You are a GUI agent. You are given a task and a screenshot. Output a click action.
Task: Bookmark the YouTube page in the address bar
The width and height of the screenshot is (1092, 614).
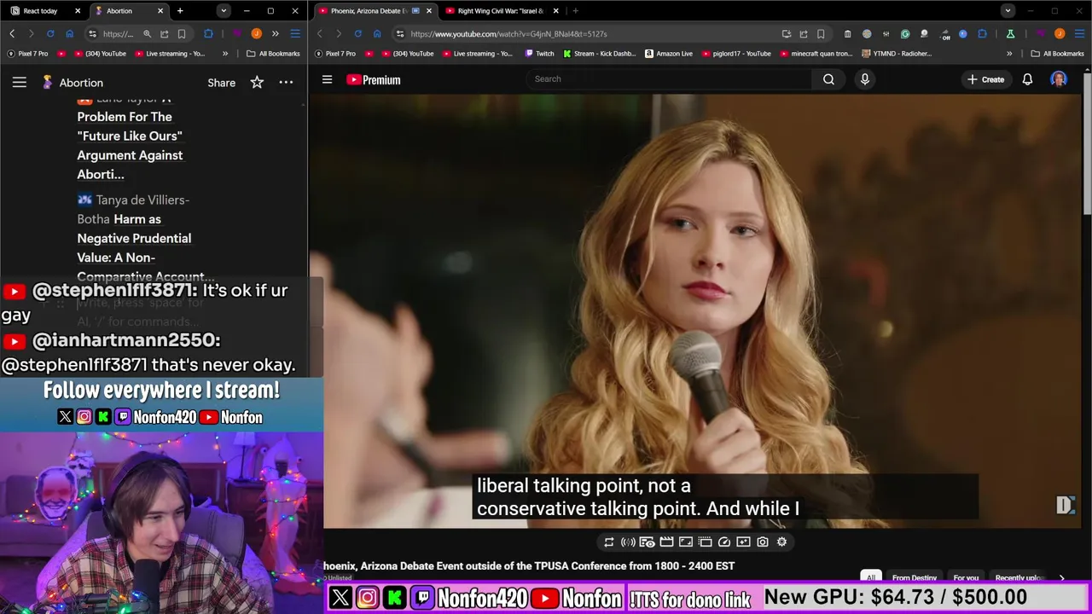[821, 33]
